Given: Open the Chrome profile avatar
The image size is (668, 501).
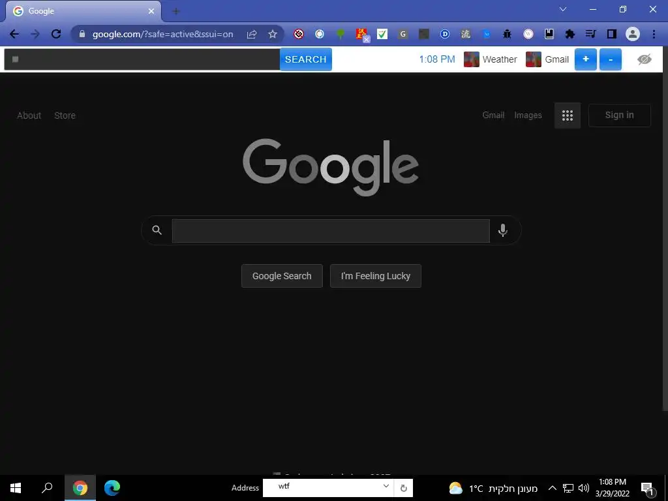Looking at the screenshot, I should click(633, 34).
